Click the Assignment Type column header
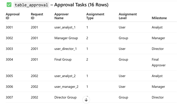Image resolution: width=177 pixels, height=105 pixels. tap(95, 16)
